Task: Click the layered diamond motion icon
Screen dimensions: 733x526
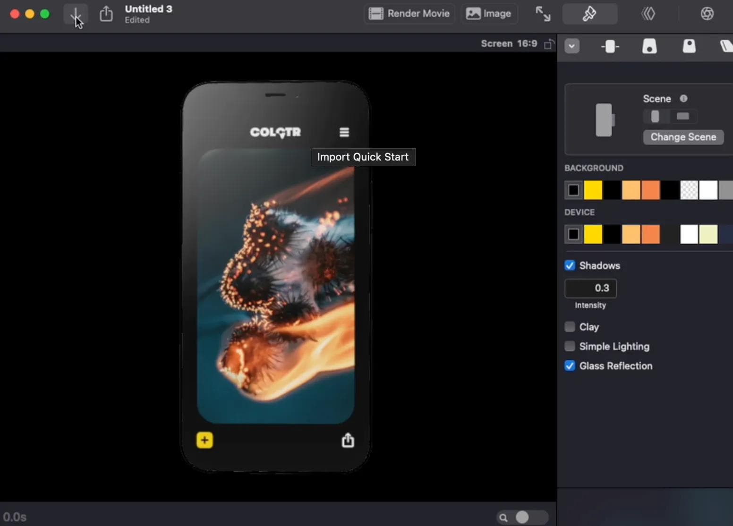Action: [648, 13]
